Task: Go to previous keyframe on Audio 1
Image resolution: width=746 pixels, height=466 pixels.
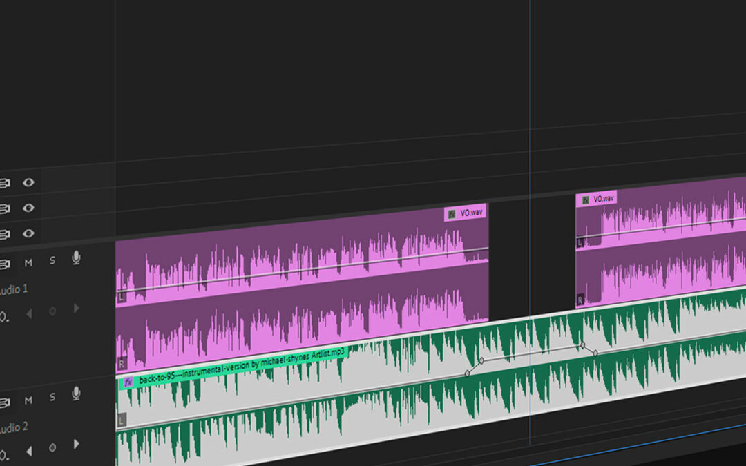Action: point(29,313)
